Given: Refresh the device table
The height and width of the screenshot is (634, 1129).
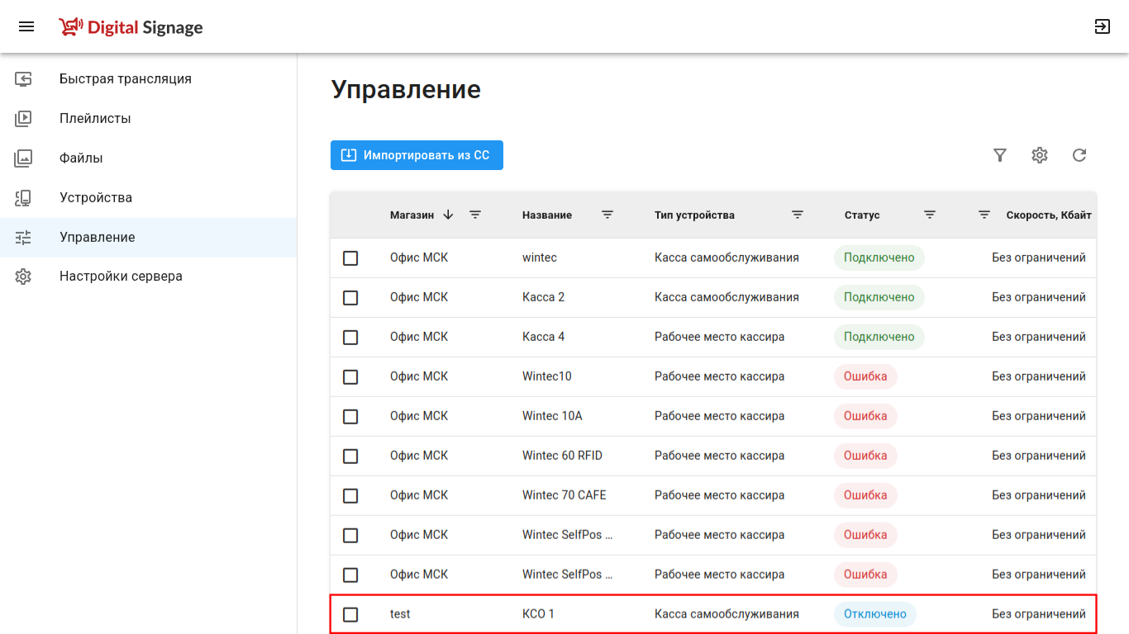Looking at the screenshot, I should (x=1079, y=155).
